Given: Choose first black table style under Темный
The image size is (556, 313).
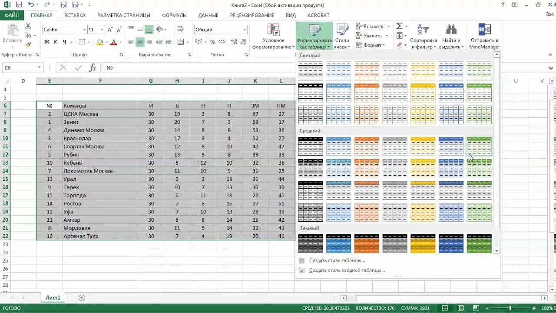Looking at the screenshot, I should point(311,243).
